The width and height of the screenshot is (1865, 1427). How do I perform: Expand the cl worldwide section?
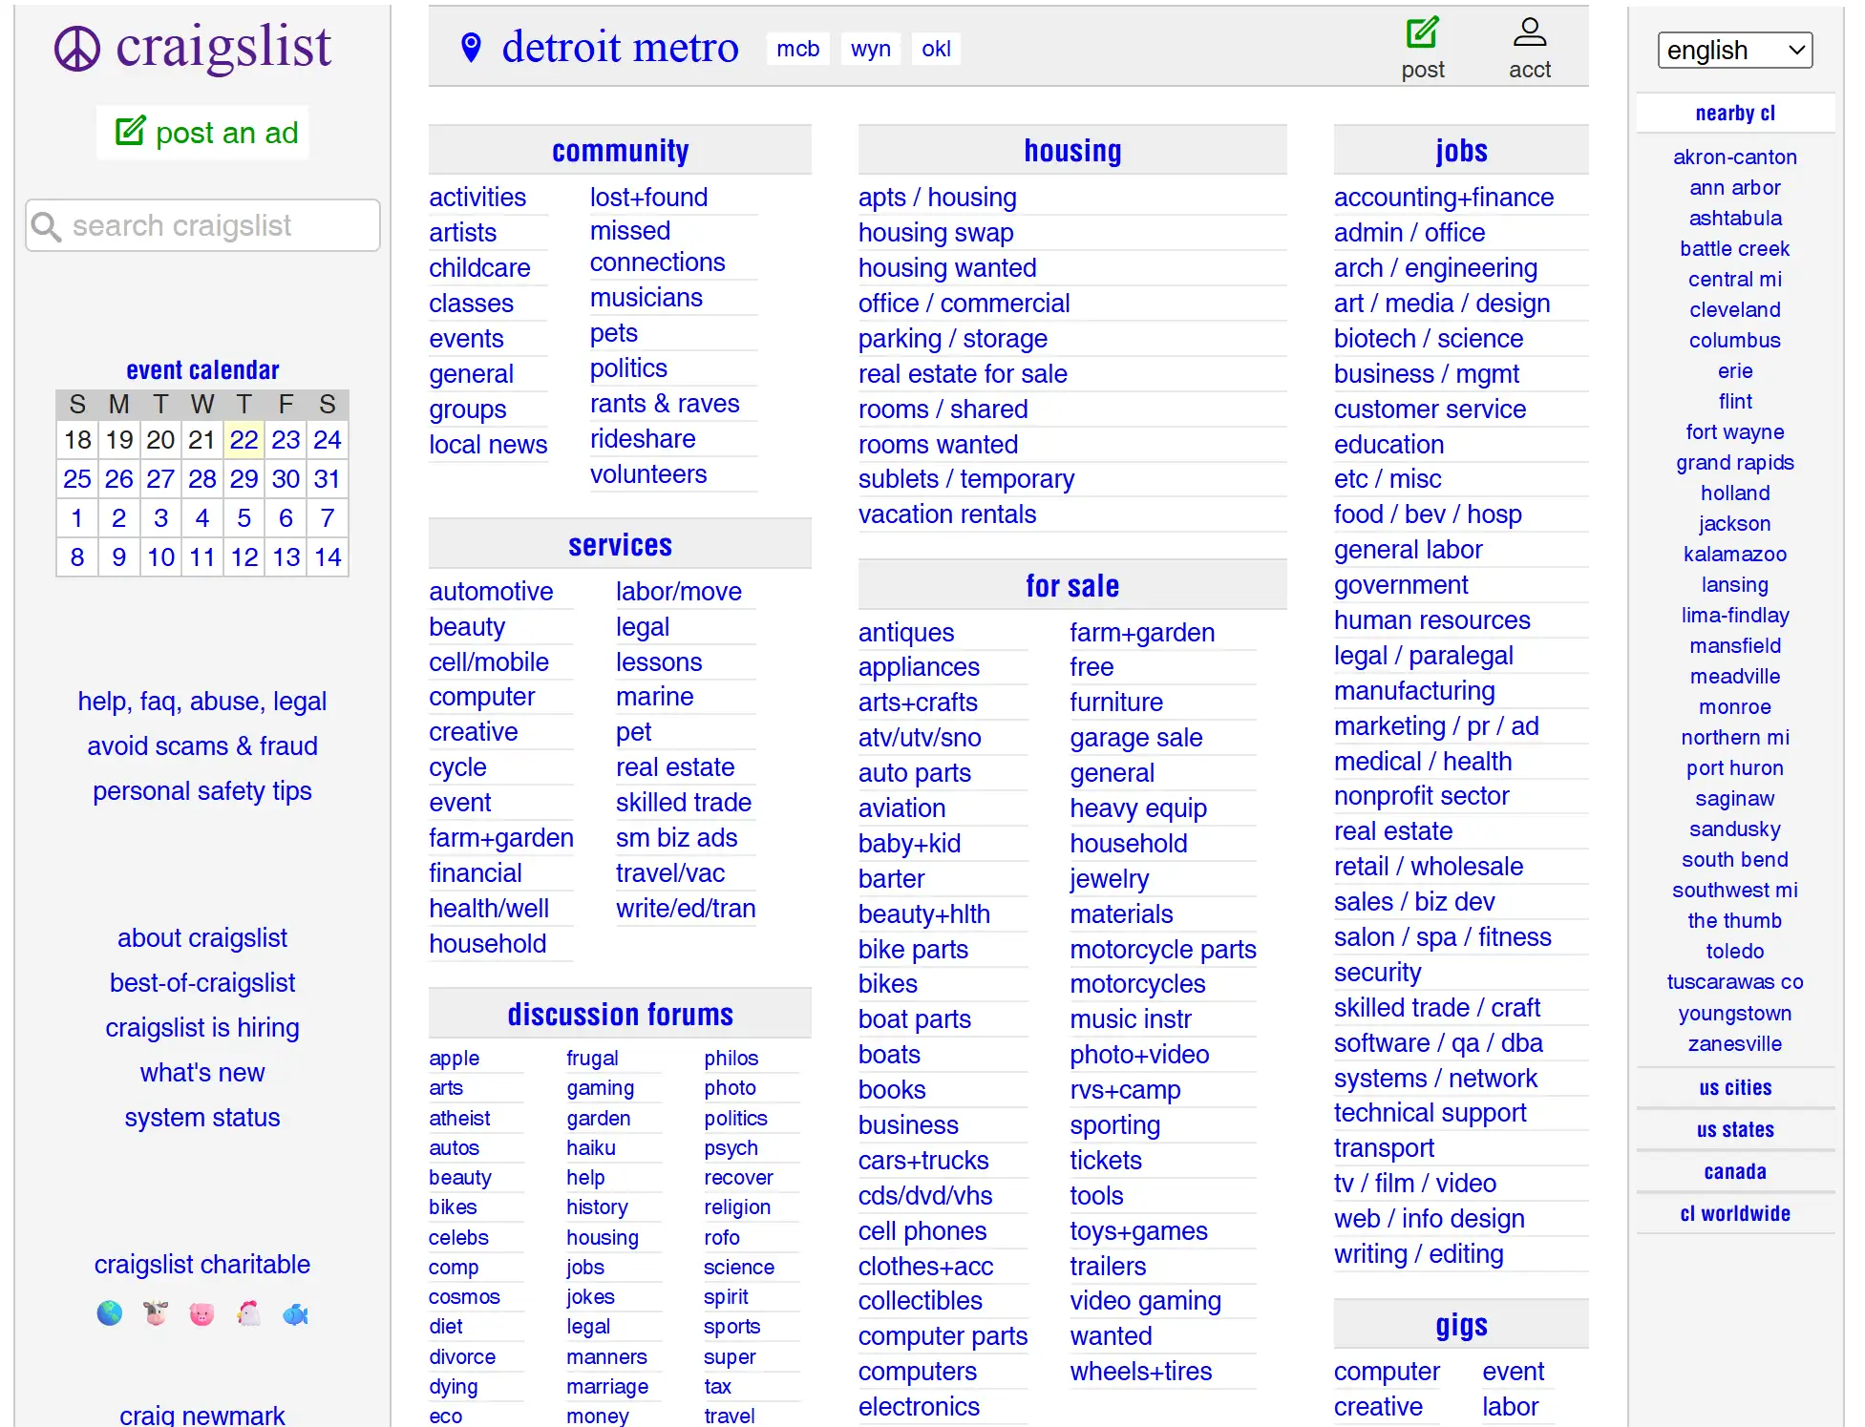1734,1213
